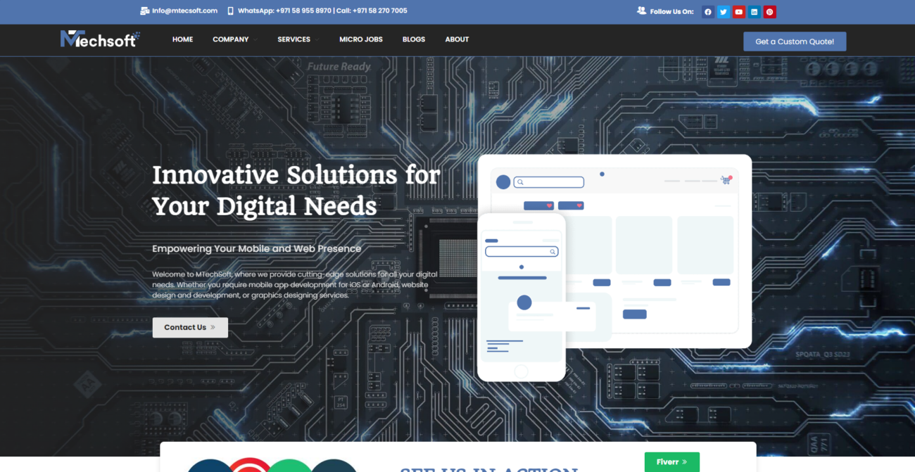Click the Welcome to MTechSoft paragraph
Image resolution: width=915 pixels, height=472 pixels.
(x=295, y=284)
